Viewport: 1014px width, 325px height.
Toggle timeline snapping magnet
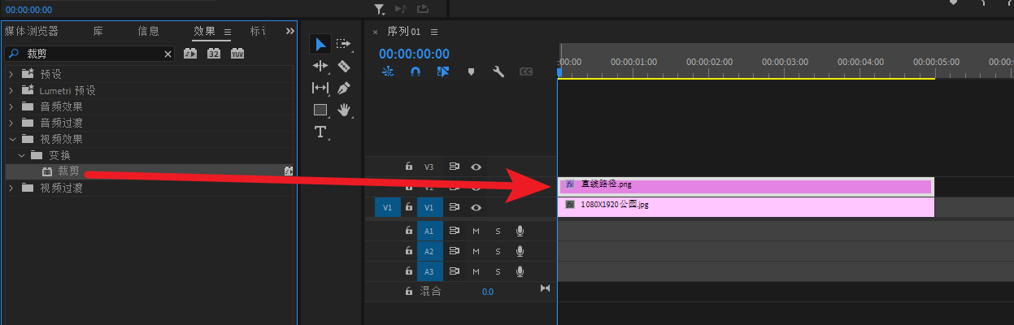pos(415,71)
